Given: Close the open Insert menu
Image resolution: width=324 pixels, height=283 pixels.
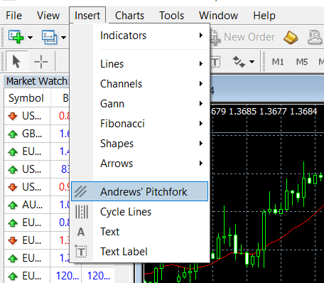Looking at the screenshot, I should (87, 16).
